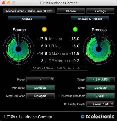Image resolution: width=117 pixels, height=121 pixels.
Task: Open the Settings panel
Action: pos(100,11)
